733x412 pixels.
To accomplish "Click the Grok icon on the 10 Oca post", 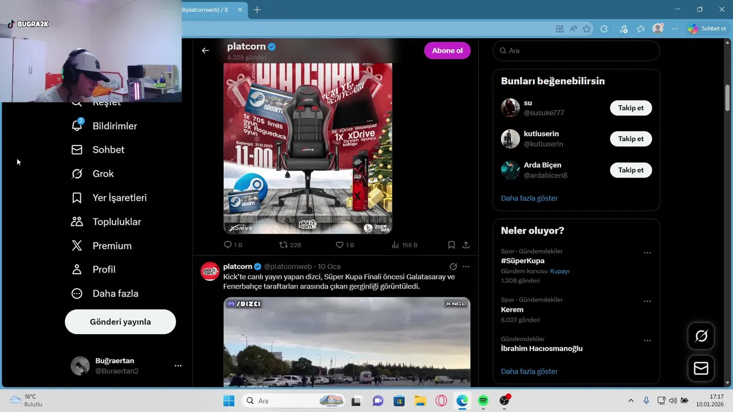I will (x=453, y=267).
